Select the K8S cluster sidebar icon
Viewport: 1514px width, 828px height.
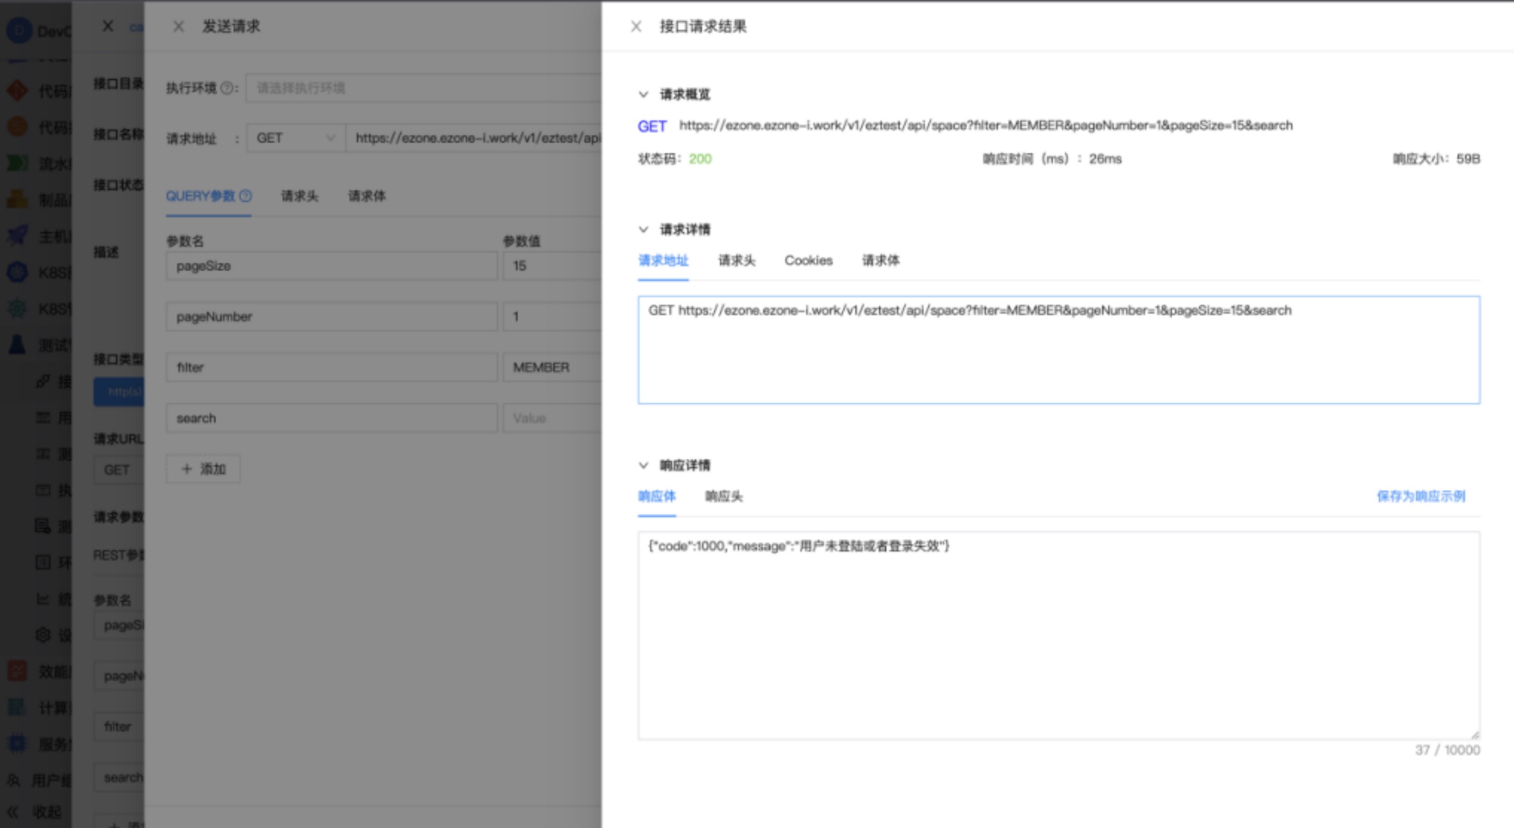click(16, 271)
